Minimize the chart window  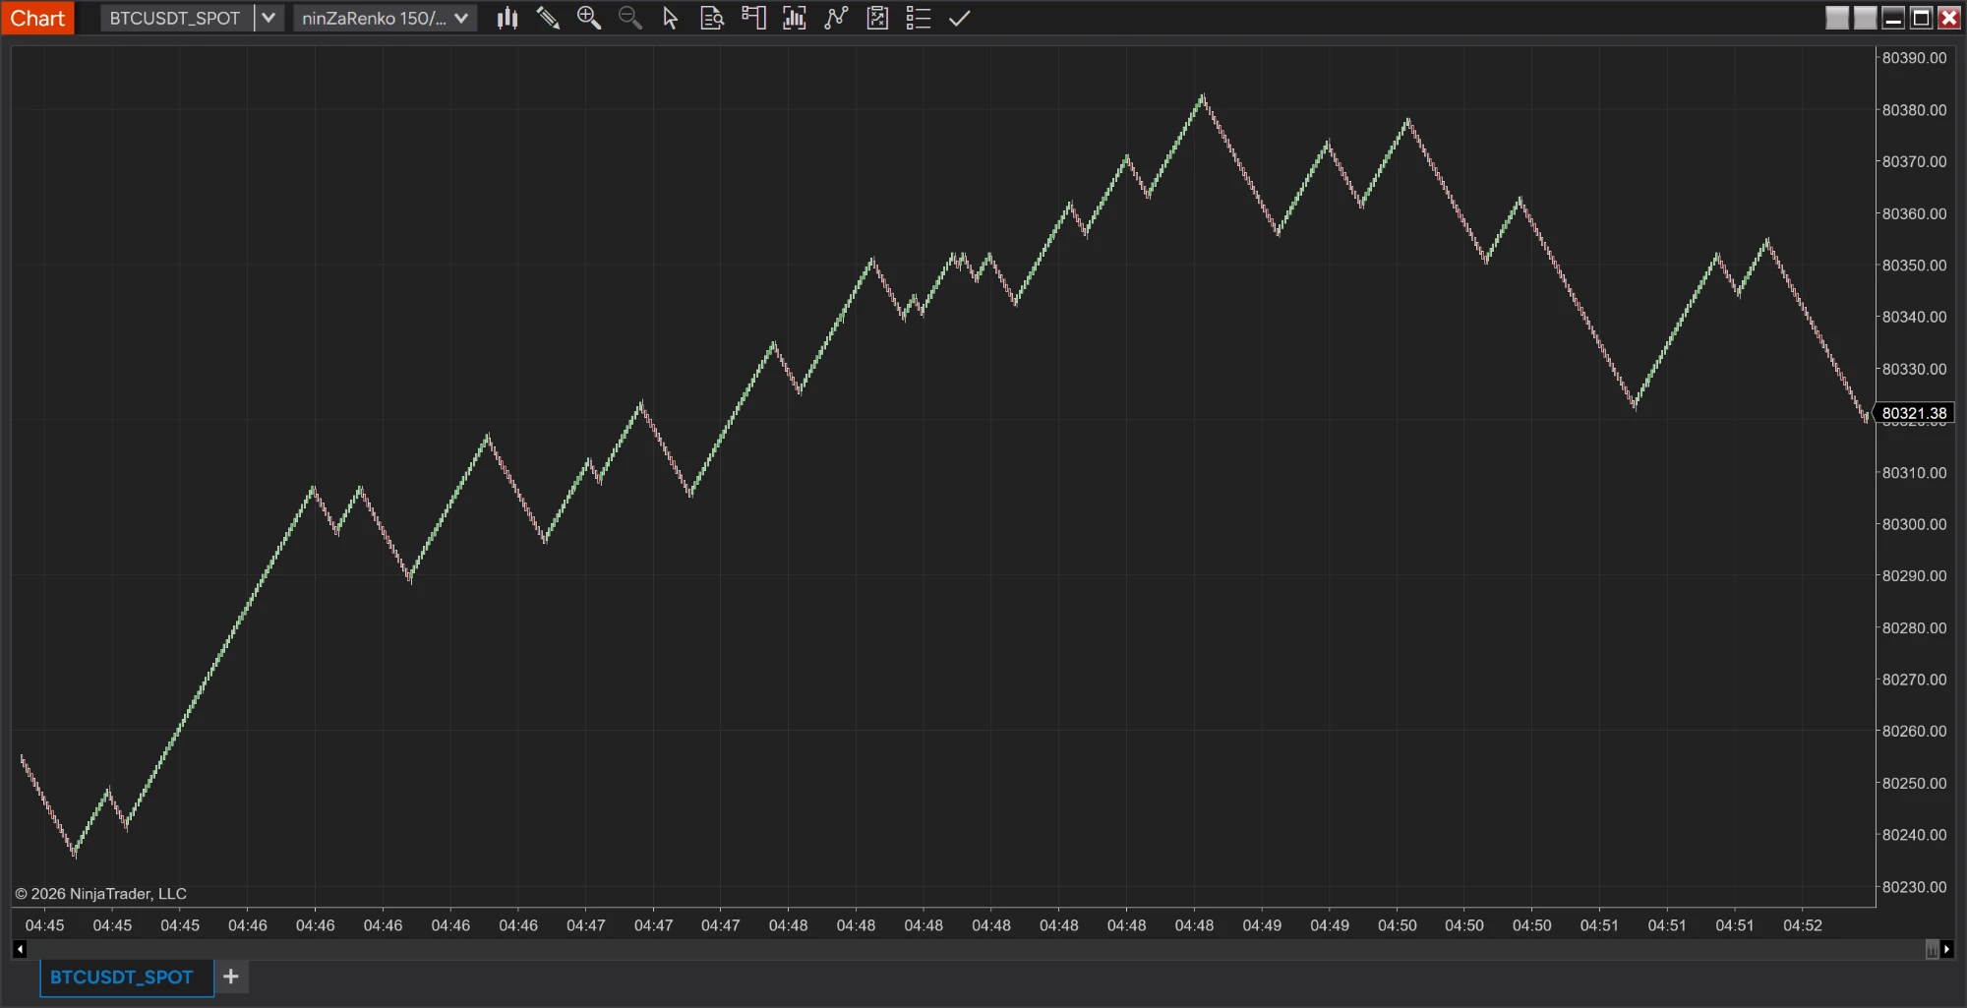click(x=1893, y=18)
